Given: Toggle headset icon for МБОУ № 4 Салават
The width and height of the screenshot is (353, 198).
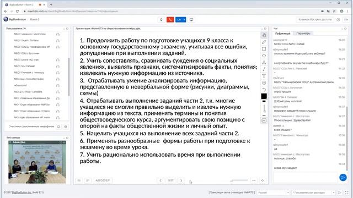Looking at the screenshot, I should tap(58, 66).
